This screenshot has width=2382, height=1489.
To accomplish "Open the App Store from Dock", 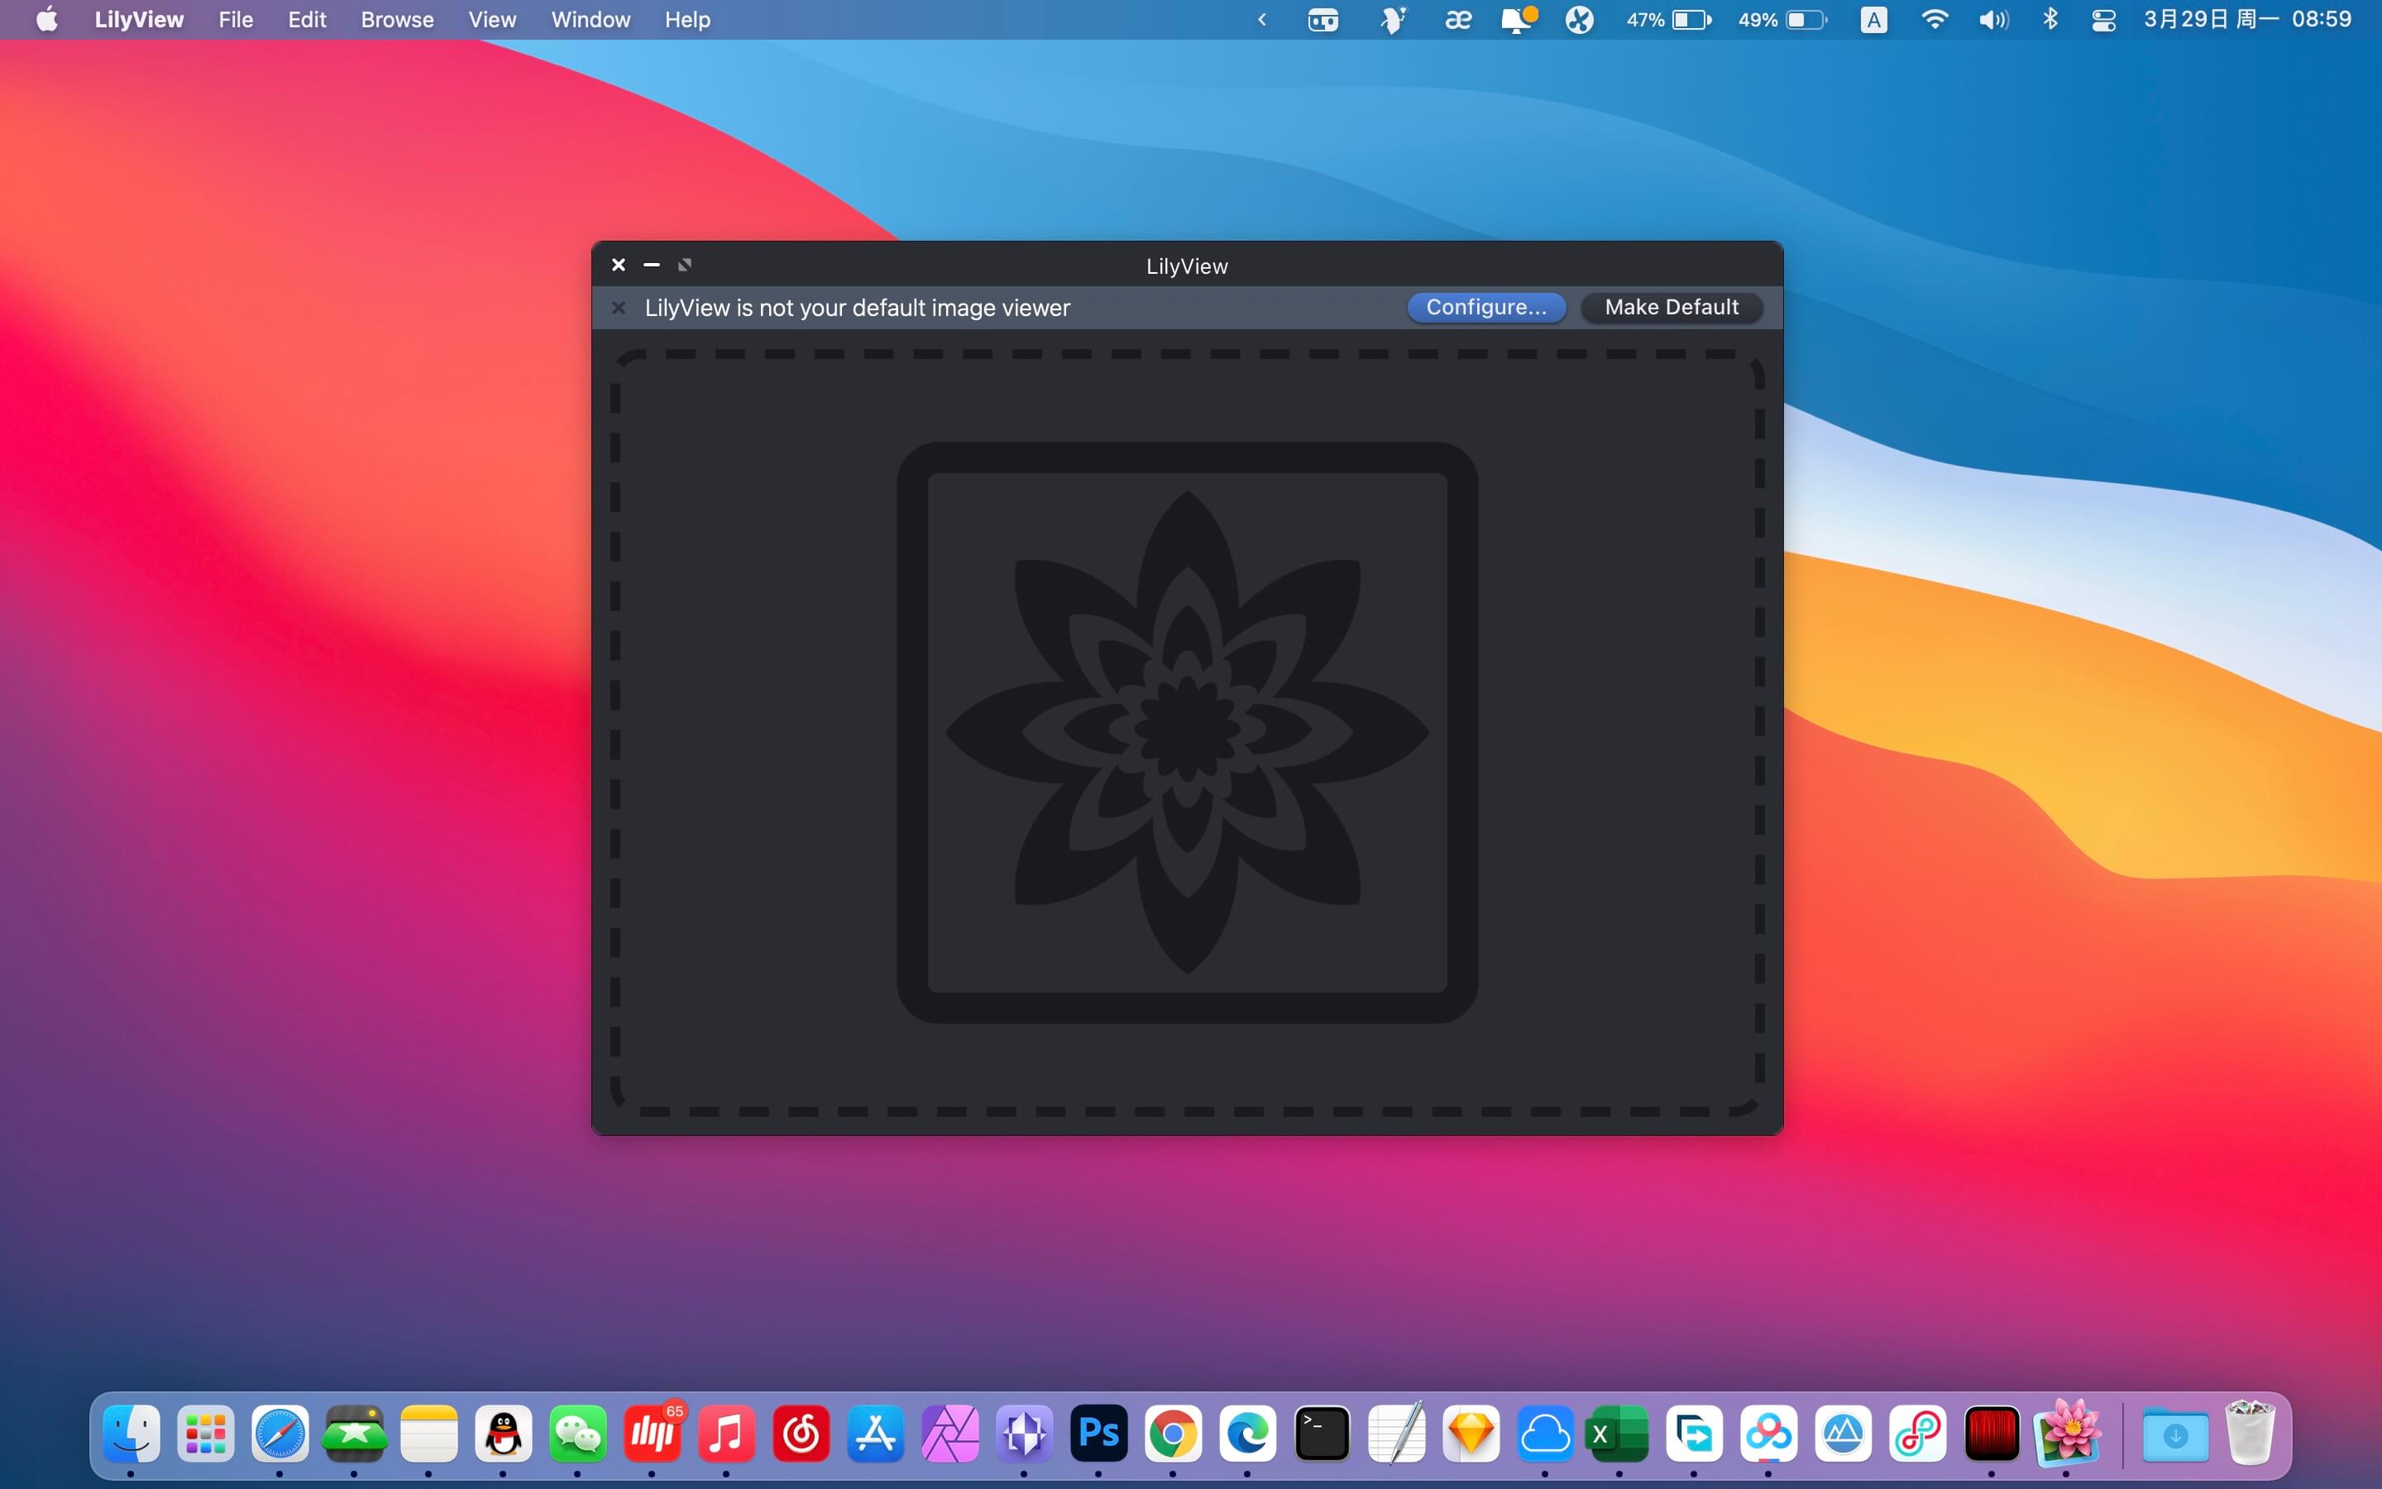I will [876, 1434].
